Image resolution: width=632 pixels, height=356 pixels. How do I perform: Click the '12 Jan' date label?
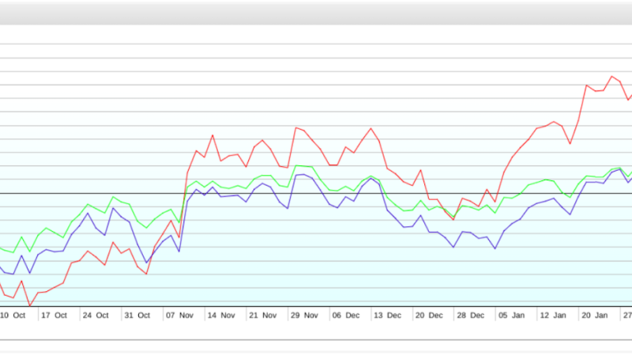553,315
